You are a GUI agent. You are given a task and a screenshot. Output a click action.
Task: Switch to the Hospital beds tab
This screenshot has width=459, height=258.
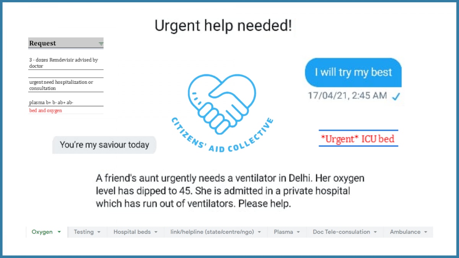135,232
